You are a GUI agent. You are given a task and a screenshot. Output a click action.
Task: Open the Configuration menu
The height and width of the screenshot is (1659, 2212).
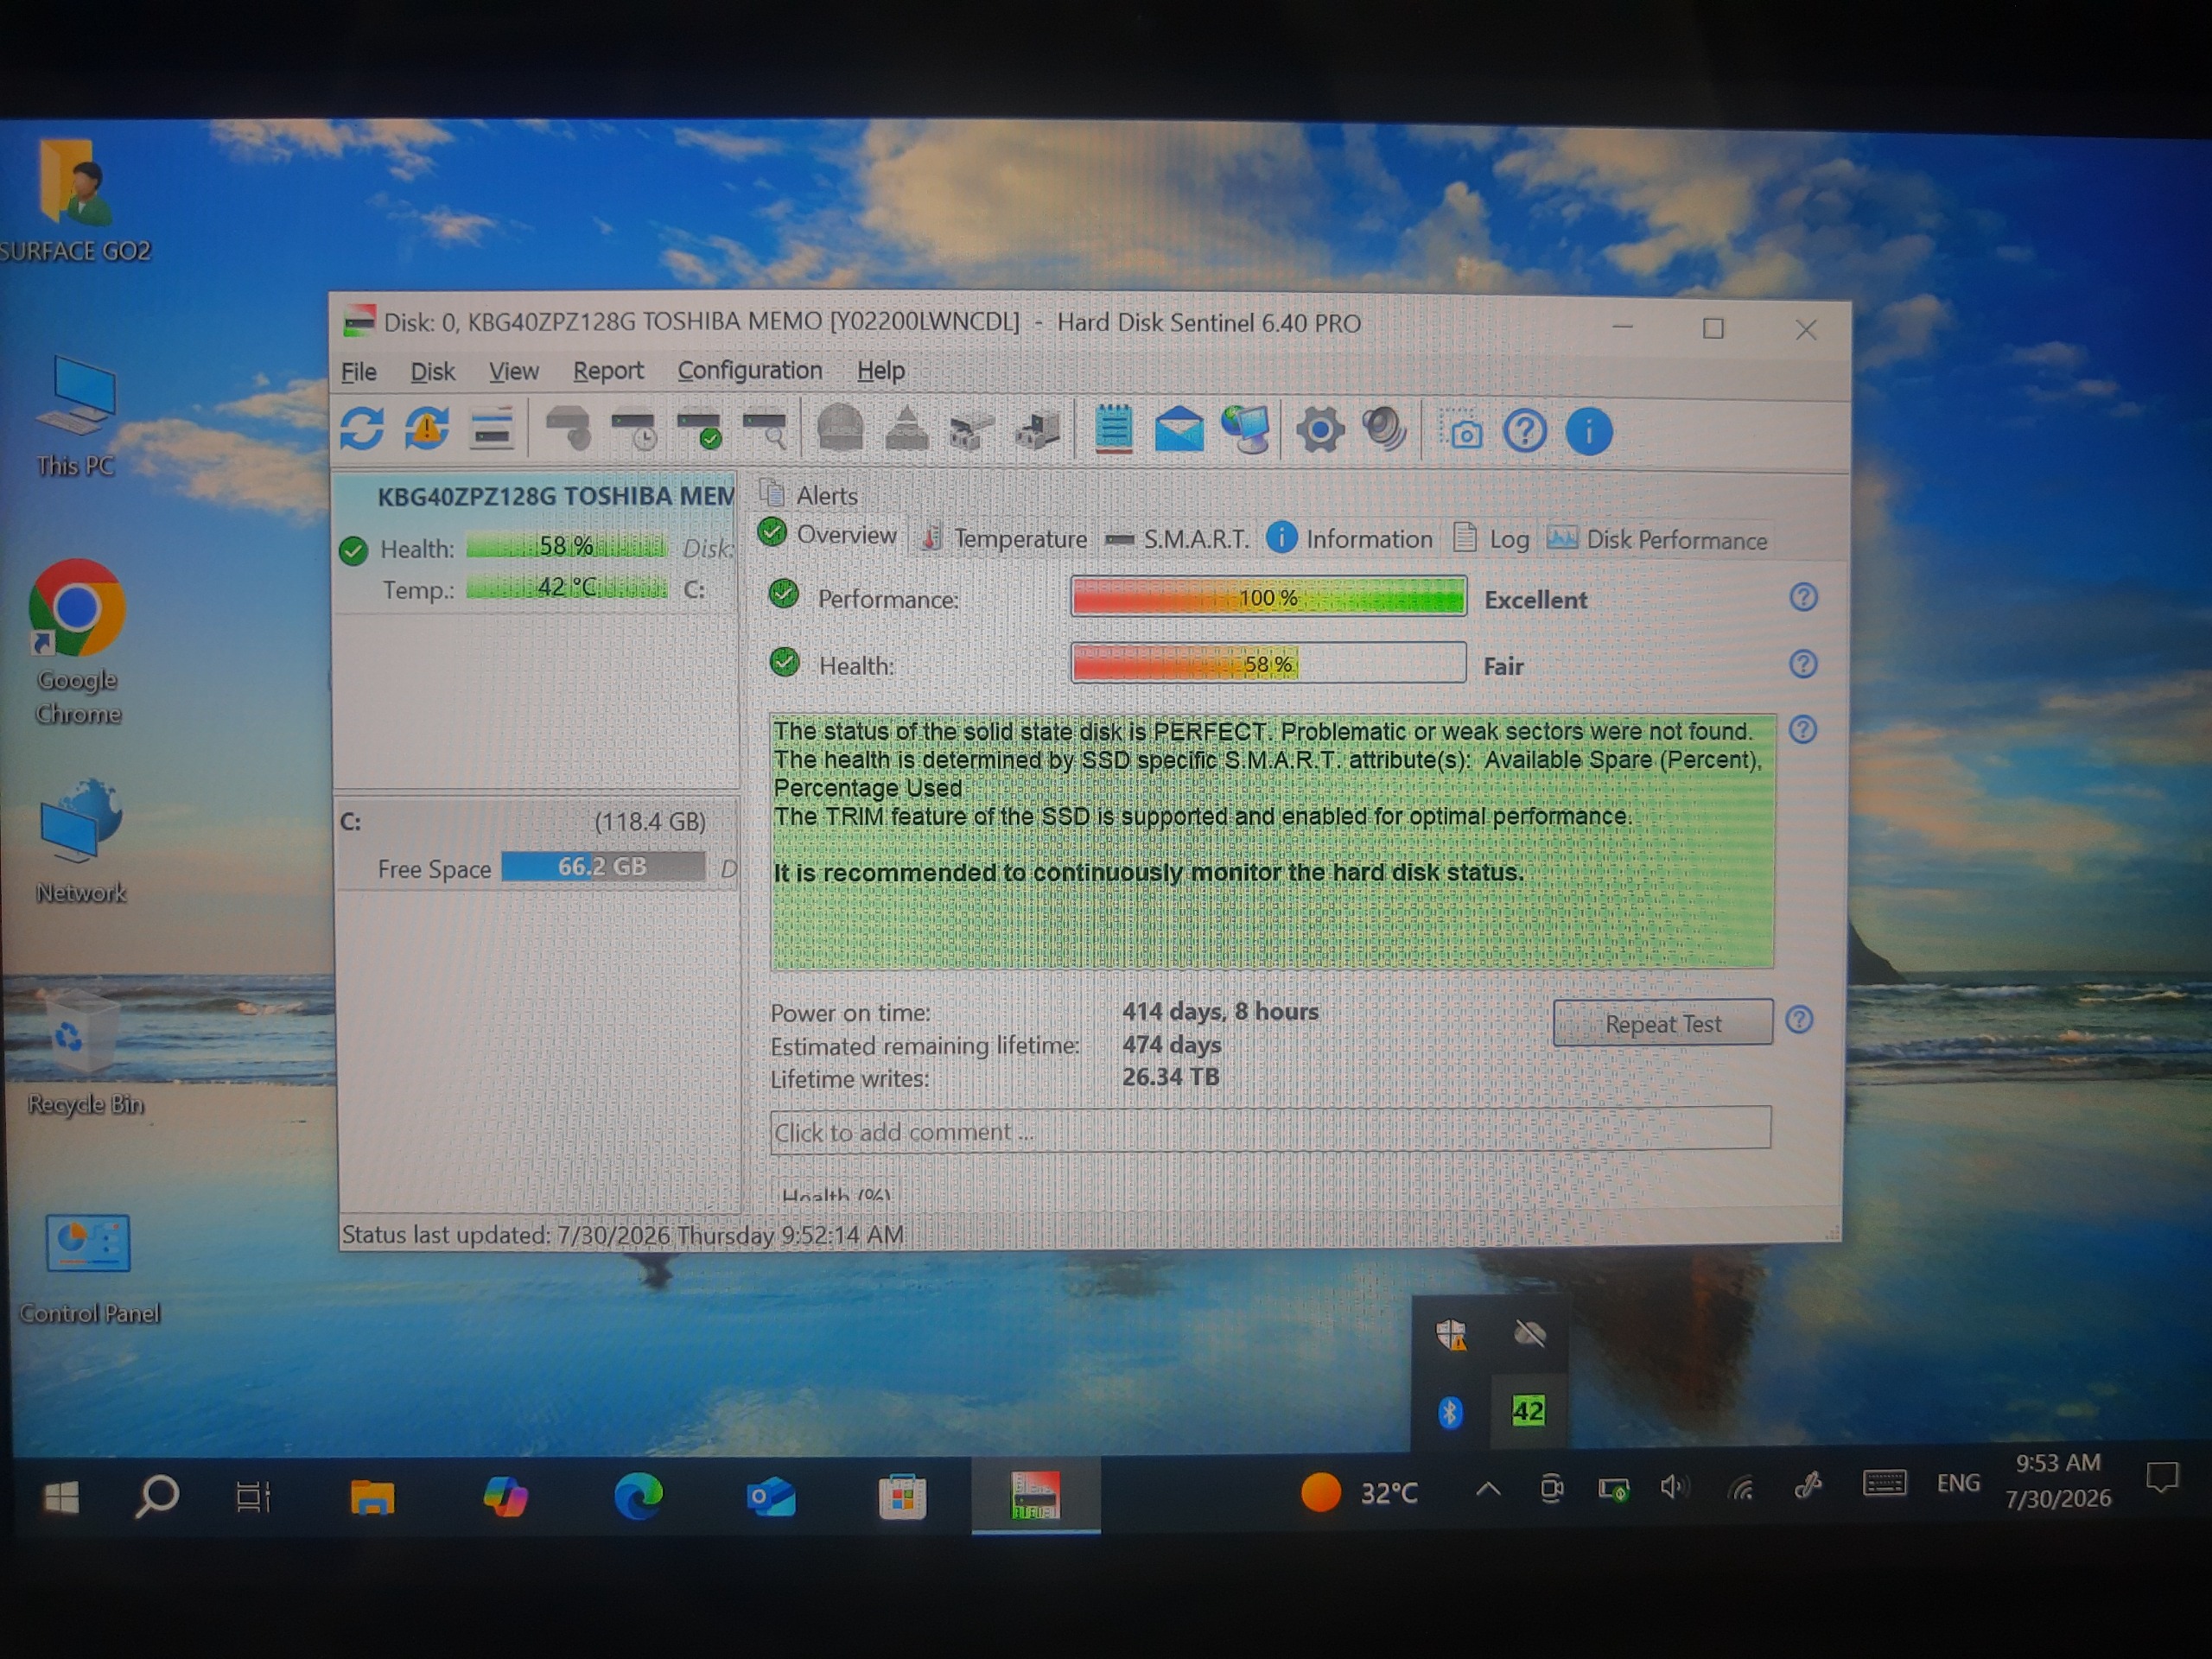click(750, 371)
